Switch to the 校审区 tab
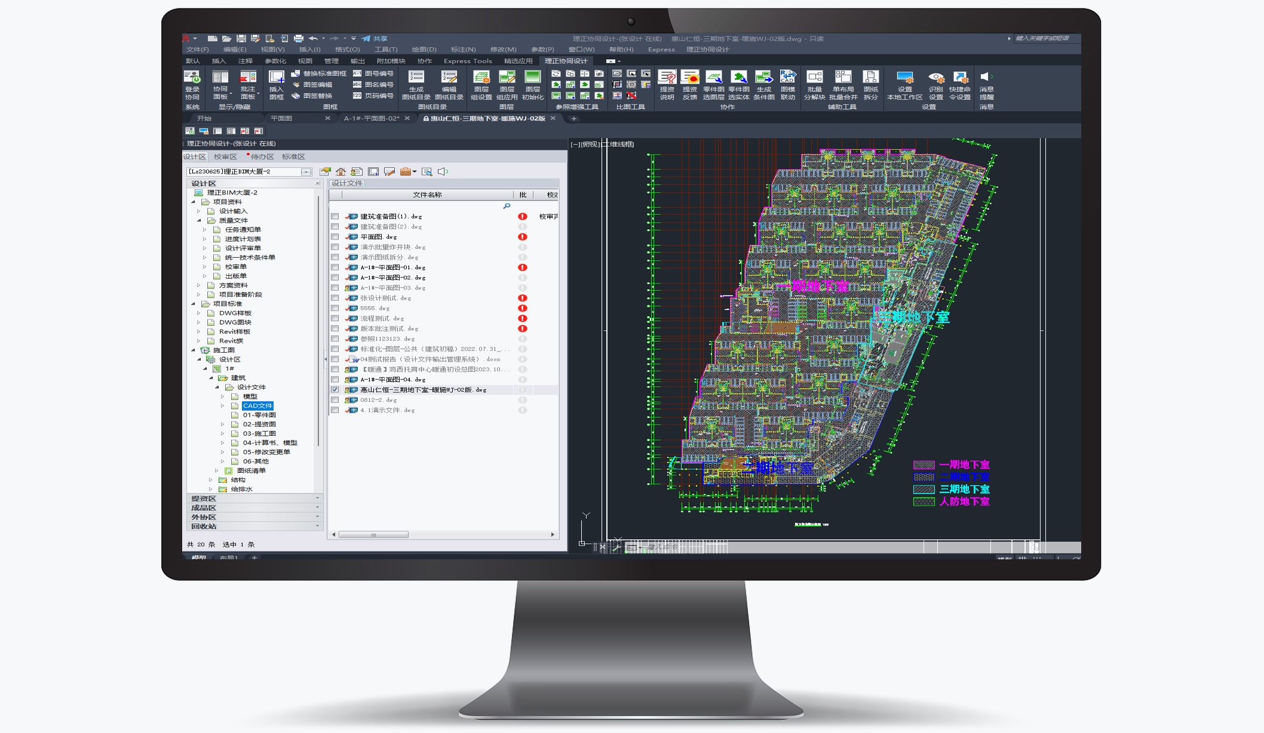The width and height of the screenshot is (1264, 733). coord(225,157)
